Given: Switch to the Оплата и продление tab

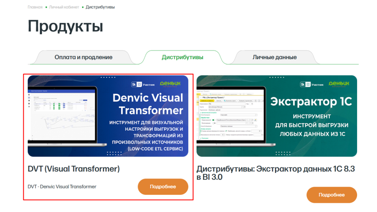Looking at the screenshot, I should pos(84,57).
